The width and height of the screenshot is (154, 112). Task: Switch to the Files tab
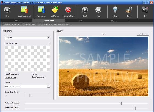tap(16, 20)
